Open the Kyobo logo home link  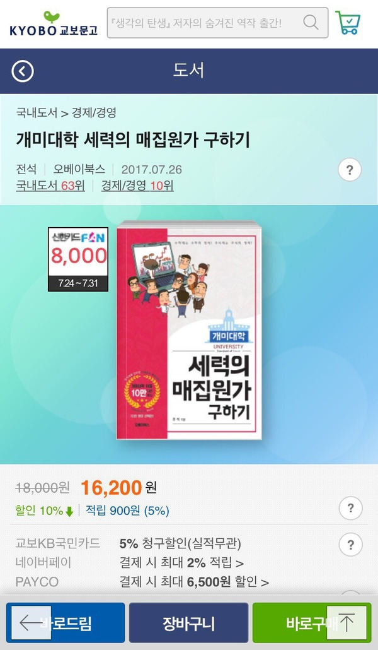point(54,23)
